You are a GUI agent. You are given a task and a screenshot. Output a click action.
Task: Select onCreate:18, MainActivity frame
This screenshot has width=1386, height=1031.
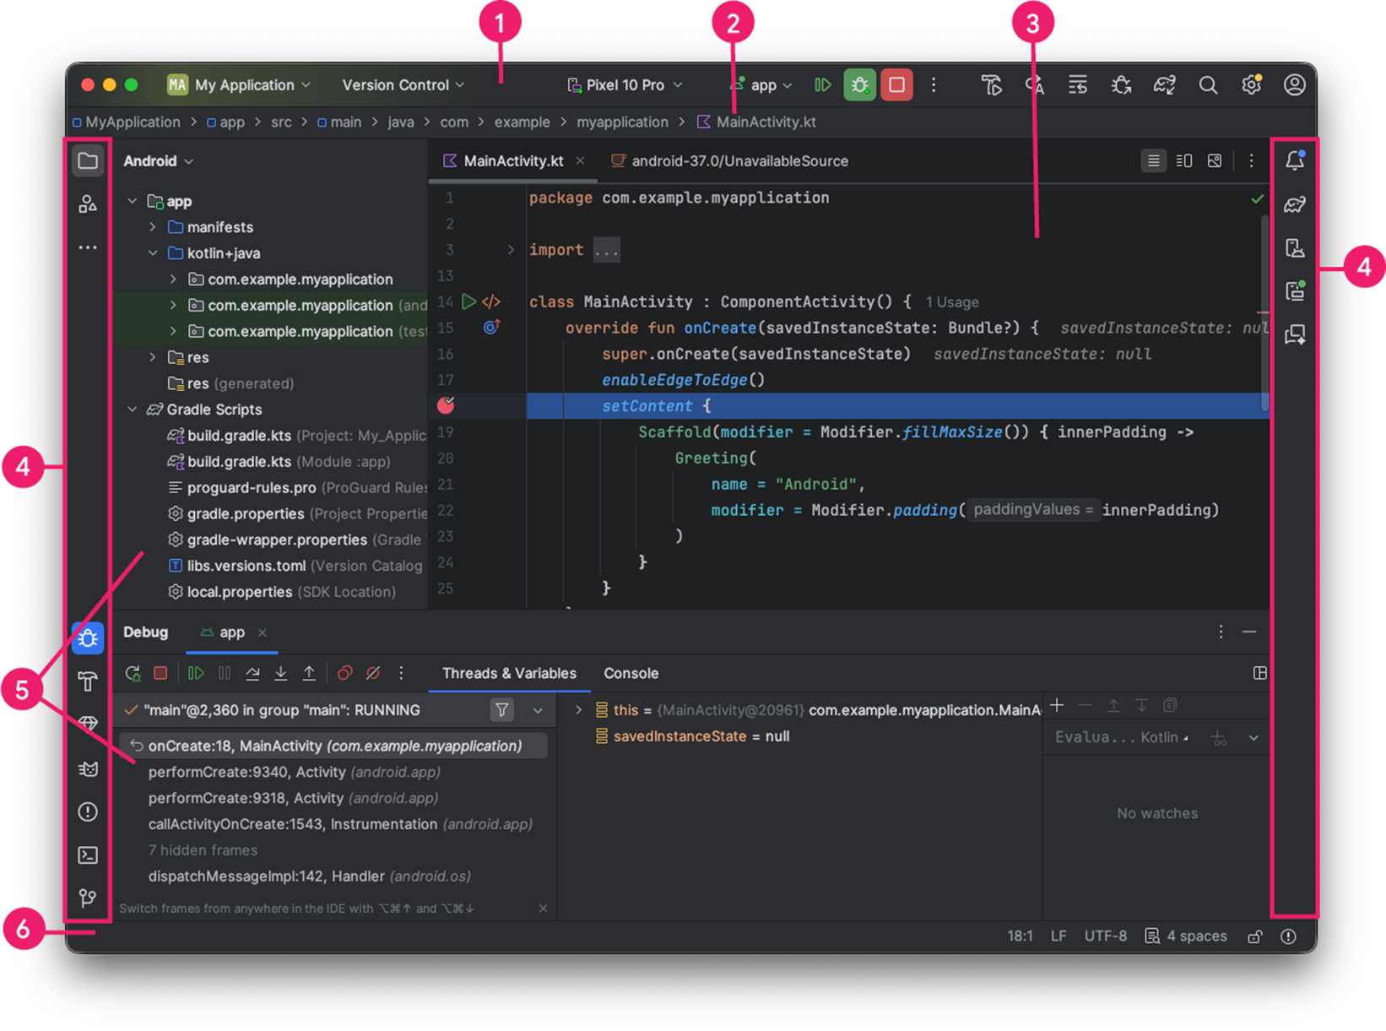(334, 746)
